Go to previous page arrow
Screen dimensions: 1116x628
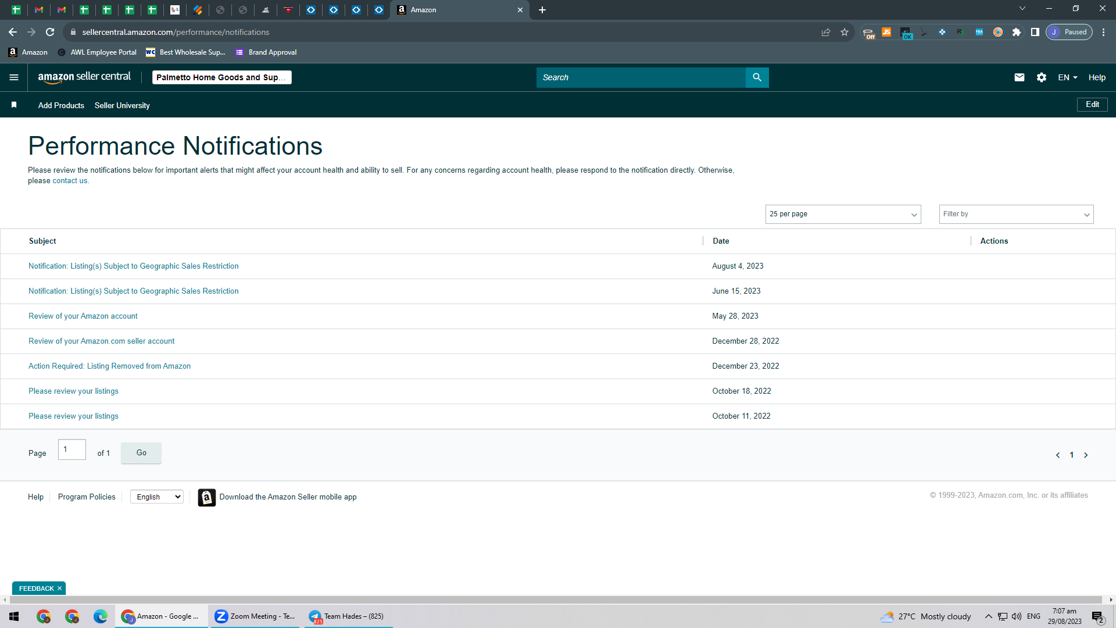coord(1058,455)
